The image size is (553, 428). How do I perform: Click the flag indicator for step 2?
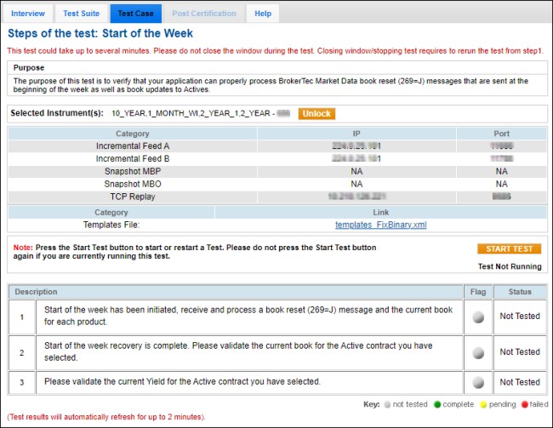coord(477,351)
